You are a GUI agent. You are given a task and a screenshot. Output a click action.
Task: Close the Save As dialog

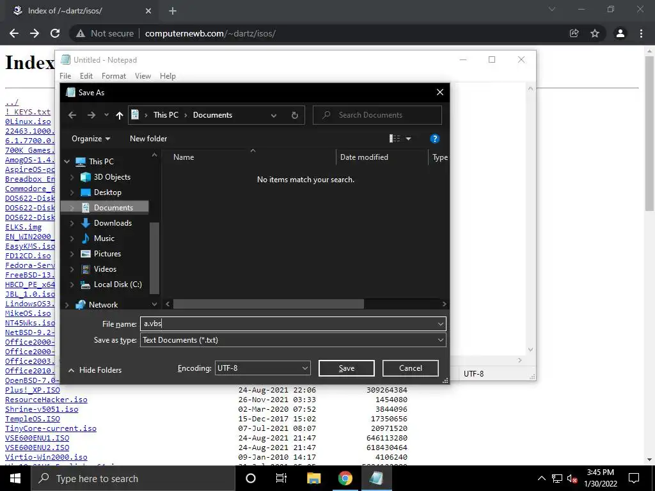[440, 92]
